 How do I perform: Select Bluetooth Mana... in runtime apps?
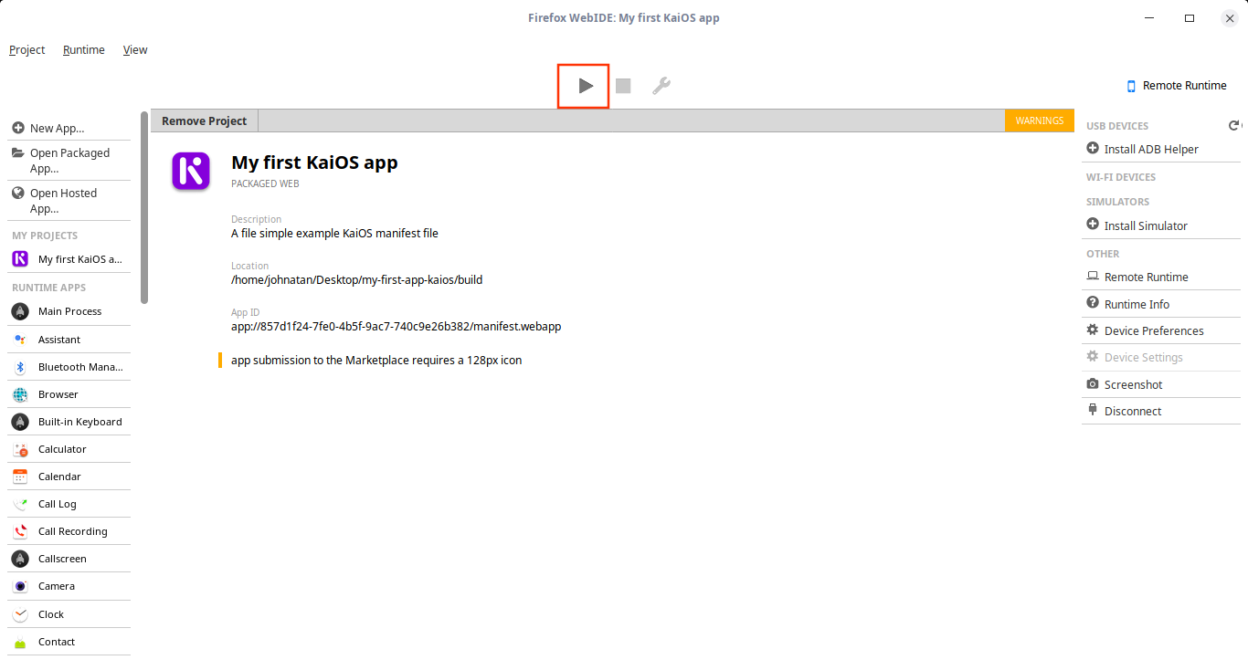[69, 367]
